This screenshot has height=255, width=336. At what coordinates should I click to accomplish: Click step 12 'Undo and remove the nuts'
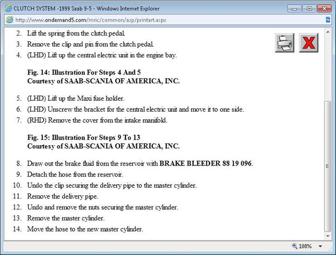click(x=103, y=207)
